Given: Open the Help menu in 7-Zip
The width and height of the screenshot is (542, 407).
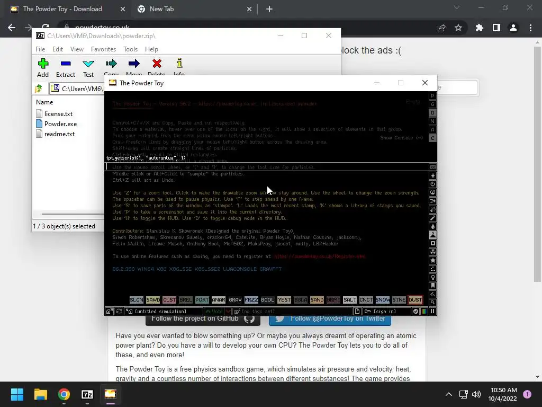Looking at the screenshot, I should (151, 49).
